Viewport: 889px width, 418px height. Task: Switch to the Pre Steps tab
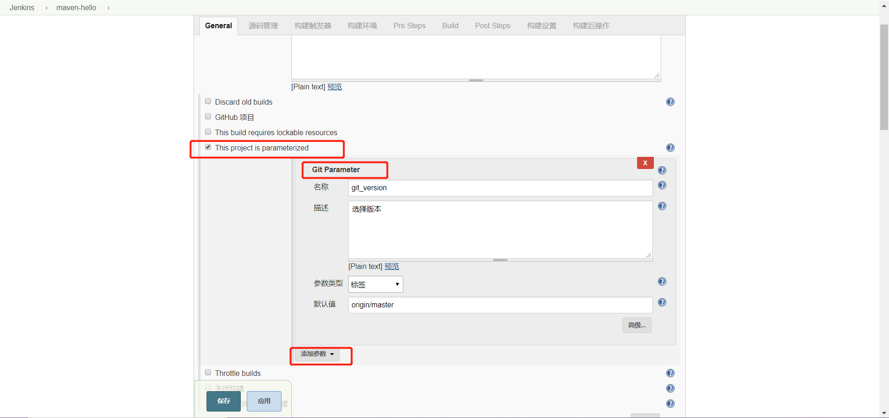click(409, 26)
